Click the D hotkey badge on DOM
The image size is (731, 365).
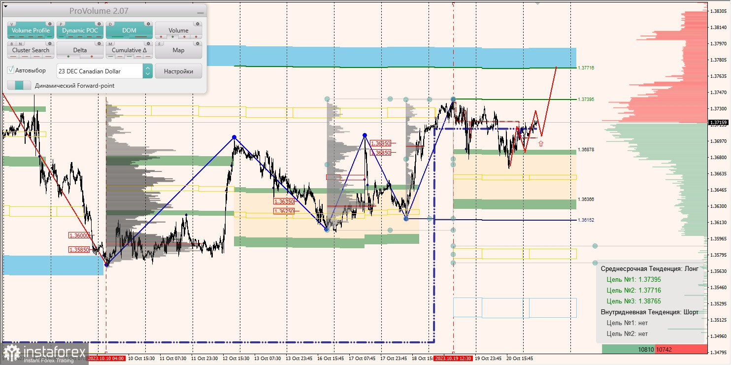coord(111,24)
